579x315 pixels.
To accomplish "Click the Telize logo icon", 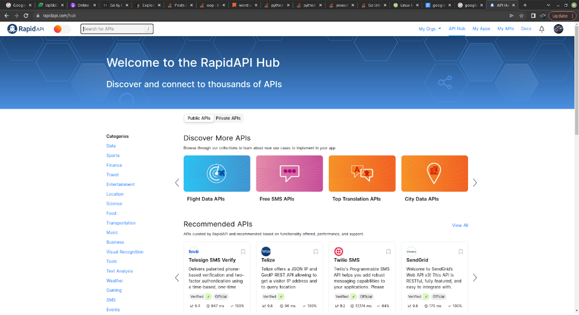I will point(266,251).
